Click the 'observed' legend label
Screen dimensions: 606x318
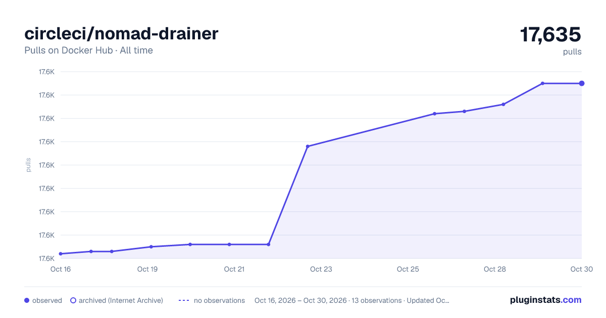click(x=47, y=300)
